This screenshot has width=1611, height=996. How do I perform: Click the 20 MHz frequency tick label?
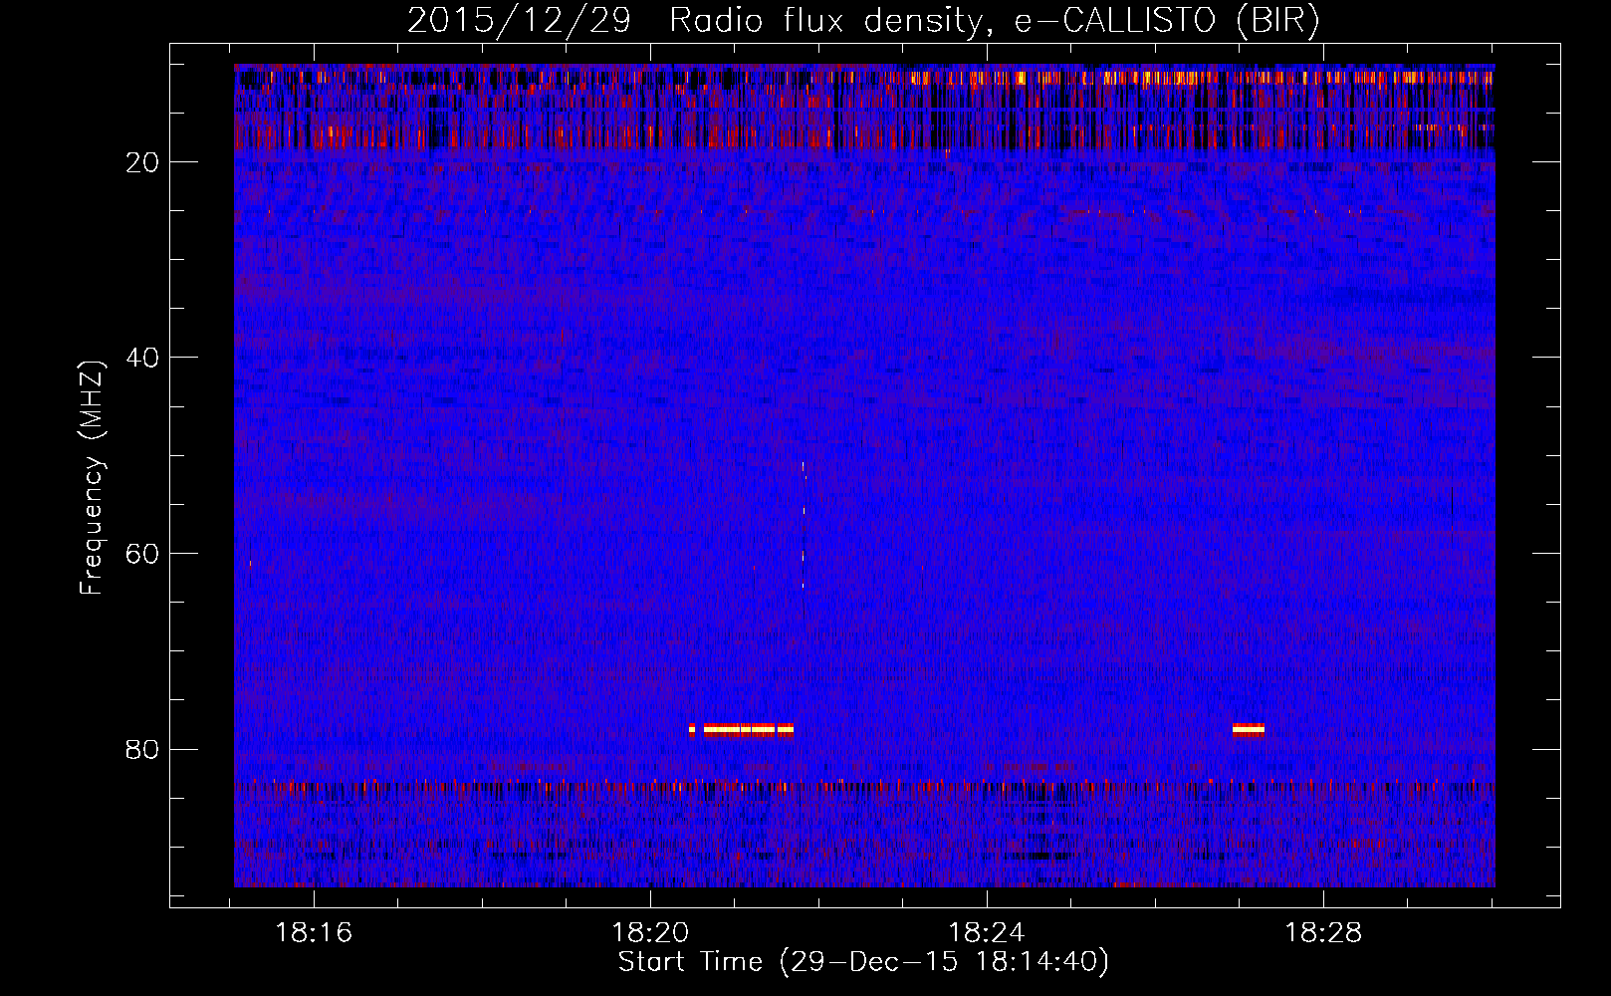143,162
